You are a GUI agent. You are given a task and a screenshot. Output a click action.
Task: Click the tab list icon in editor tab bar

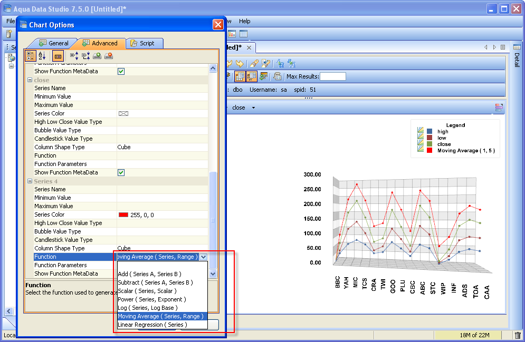(503, 47)
